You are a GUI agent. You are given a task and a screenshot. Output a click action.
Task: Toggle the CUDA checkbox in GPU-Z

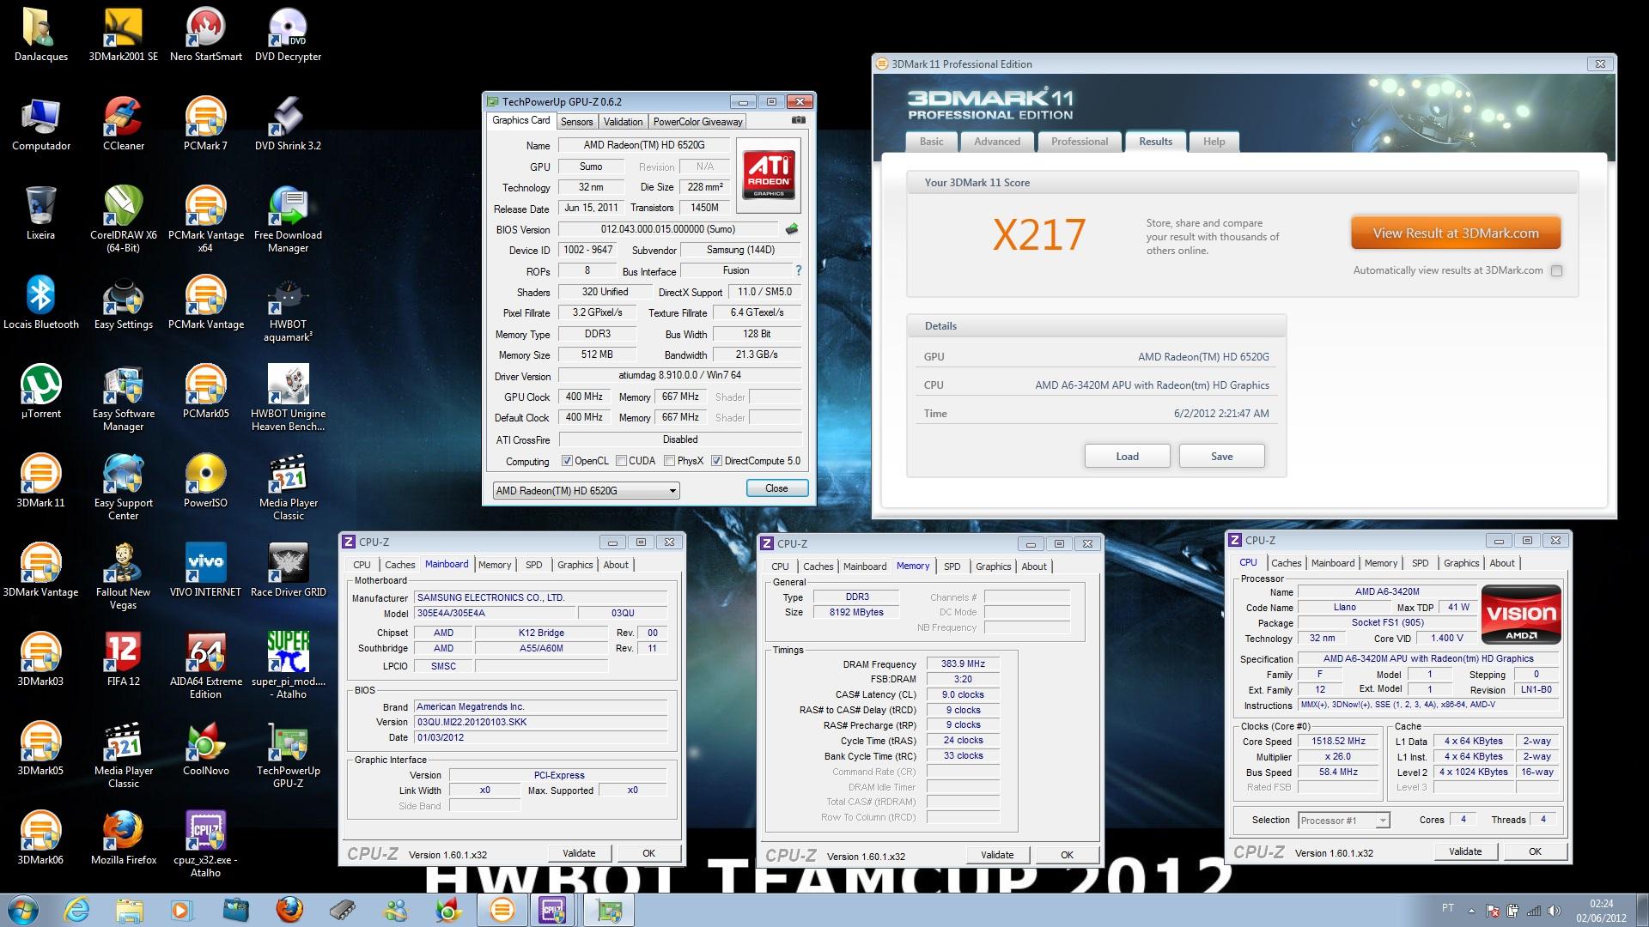621,461
